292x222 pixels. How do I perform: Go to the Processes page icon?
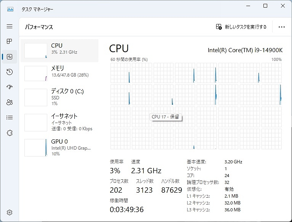pos(10,42)
